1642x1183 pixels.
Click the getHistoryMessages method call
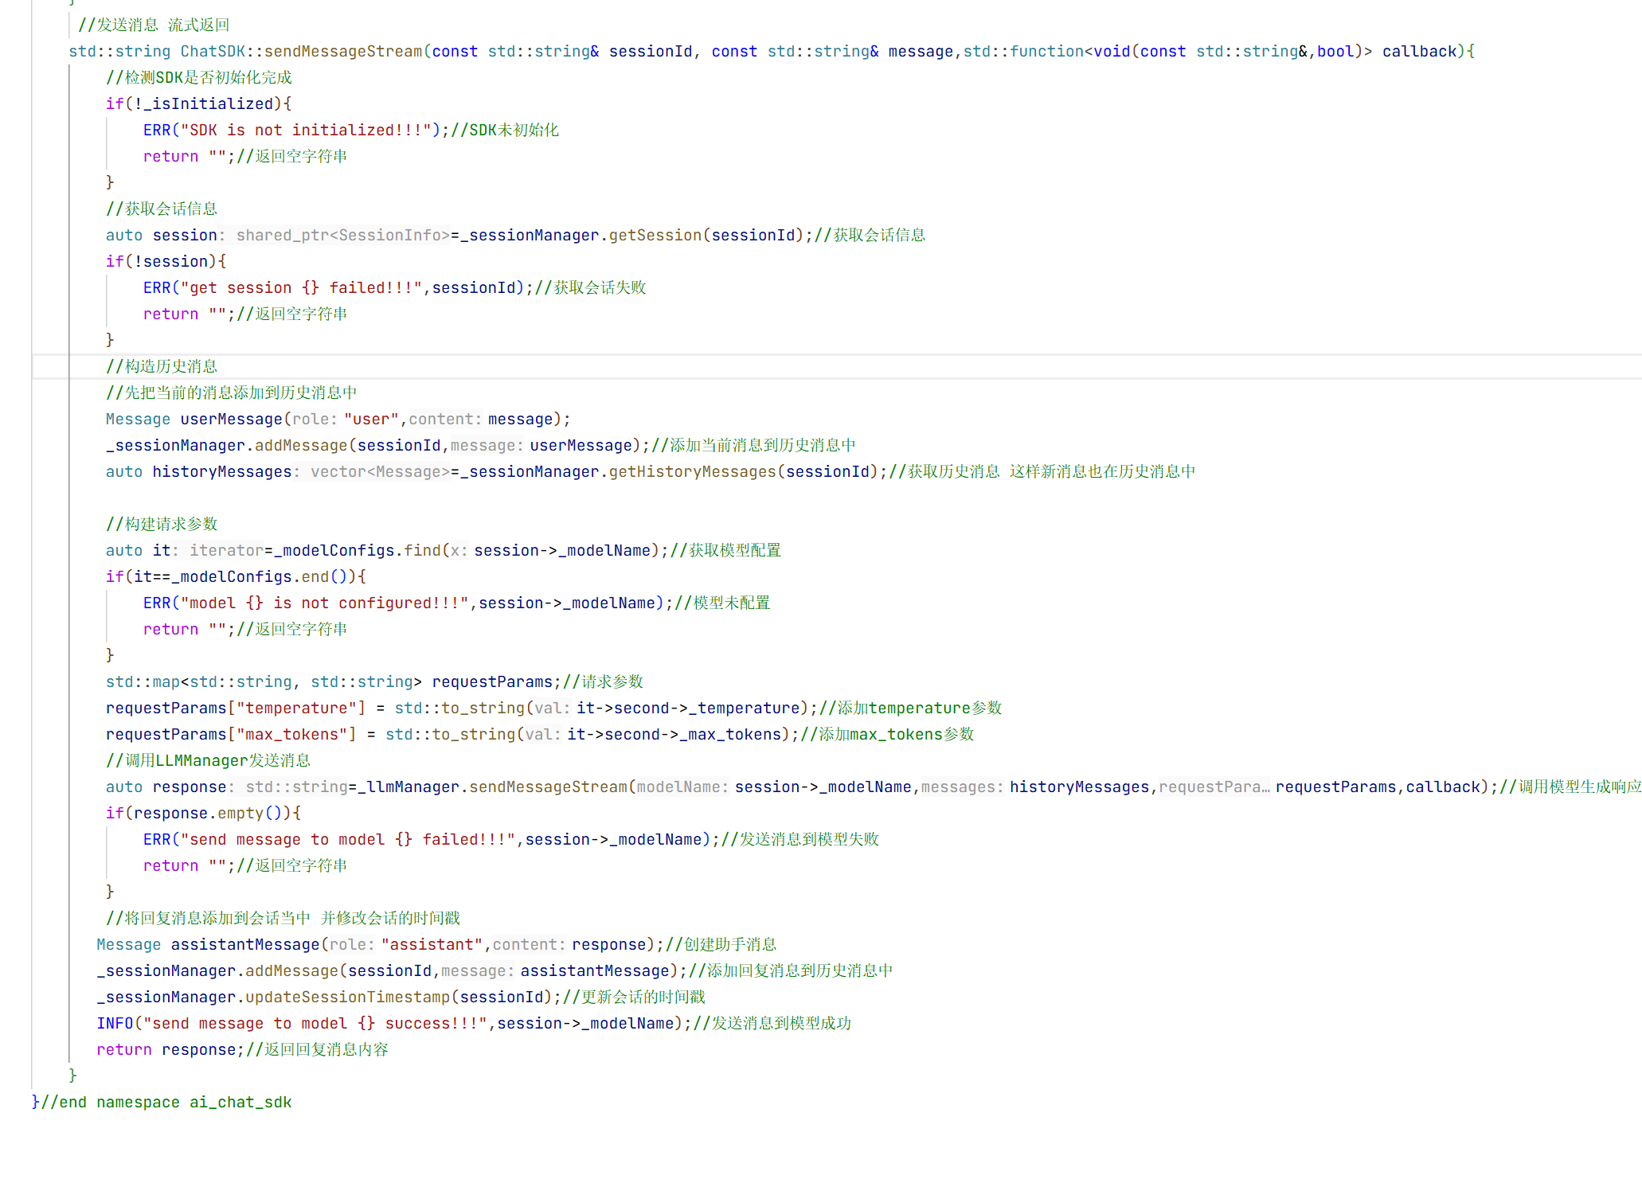(692, 472)
